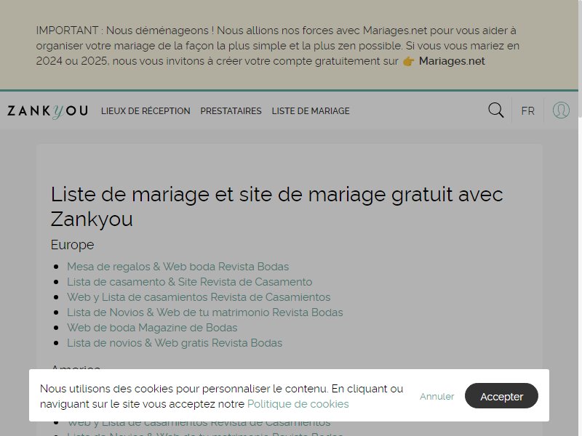The height and width of the screenshot is (436, 582).
Task: Accept cookies with the Accepter button
Action: click(501, 396)
